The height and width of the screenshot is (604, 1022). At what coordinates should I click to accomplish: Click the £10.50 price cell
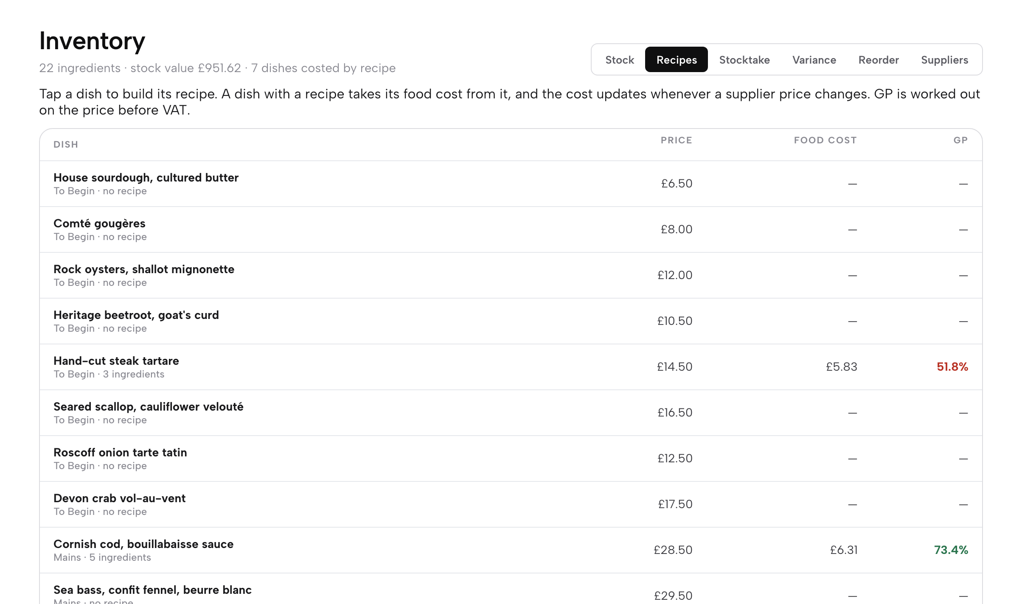pos(675,321)
